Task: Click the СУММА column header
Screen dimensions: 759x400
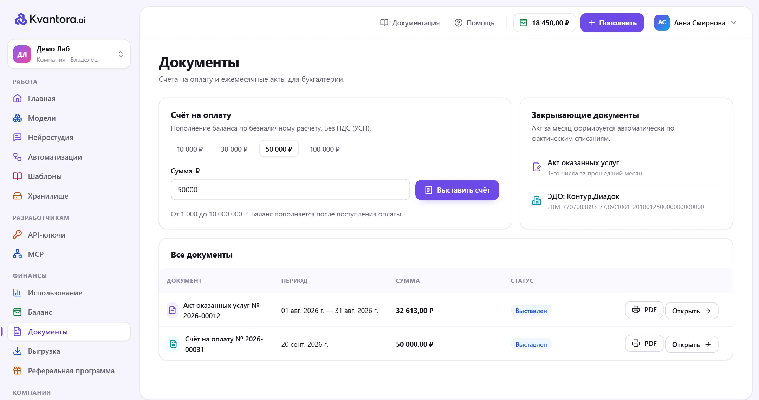Action: coord(408,281)
